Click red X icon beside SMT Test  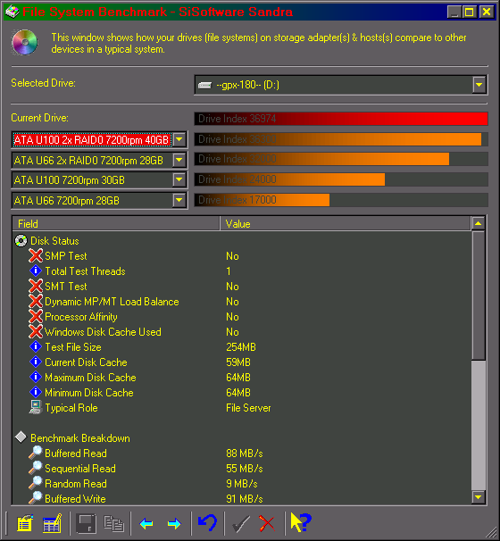36,286
